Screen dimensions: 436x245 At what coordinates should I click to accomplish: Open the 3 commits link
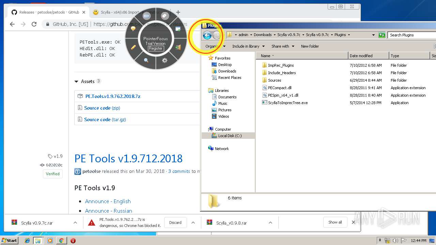point(179,171)
